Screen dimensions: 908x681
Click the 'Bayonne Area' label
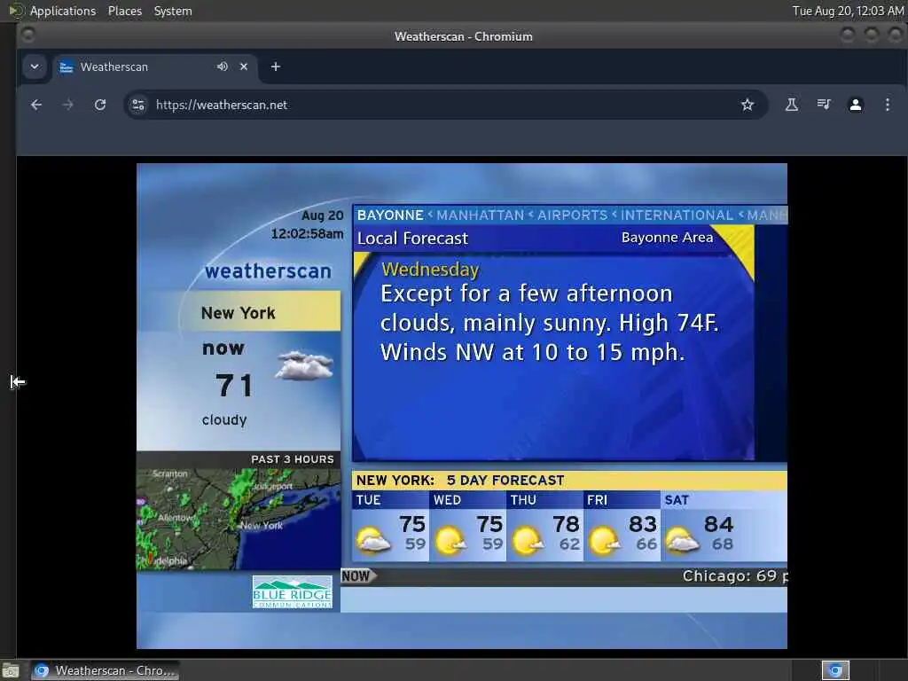click(667, 238)
